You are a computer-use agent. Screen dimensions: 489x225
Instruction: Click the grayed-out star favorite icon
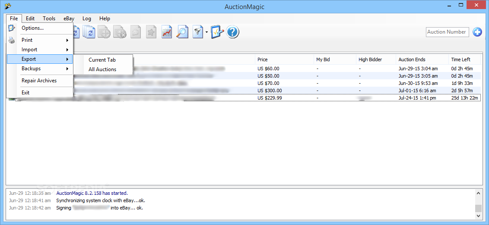tap(151, 32)
